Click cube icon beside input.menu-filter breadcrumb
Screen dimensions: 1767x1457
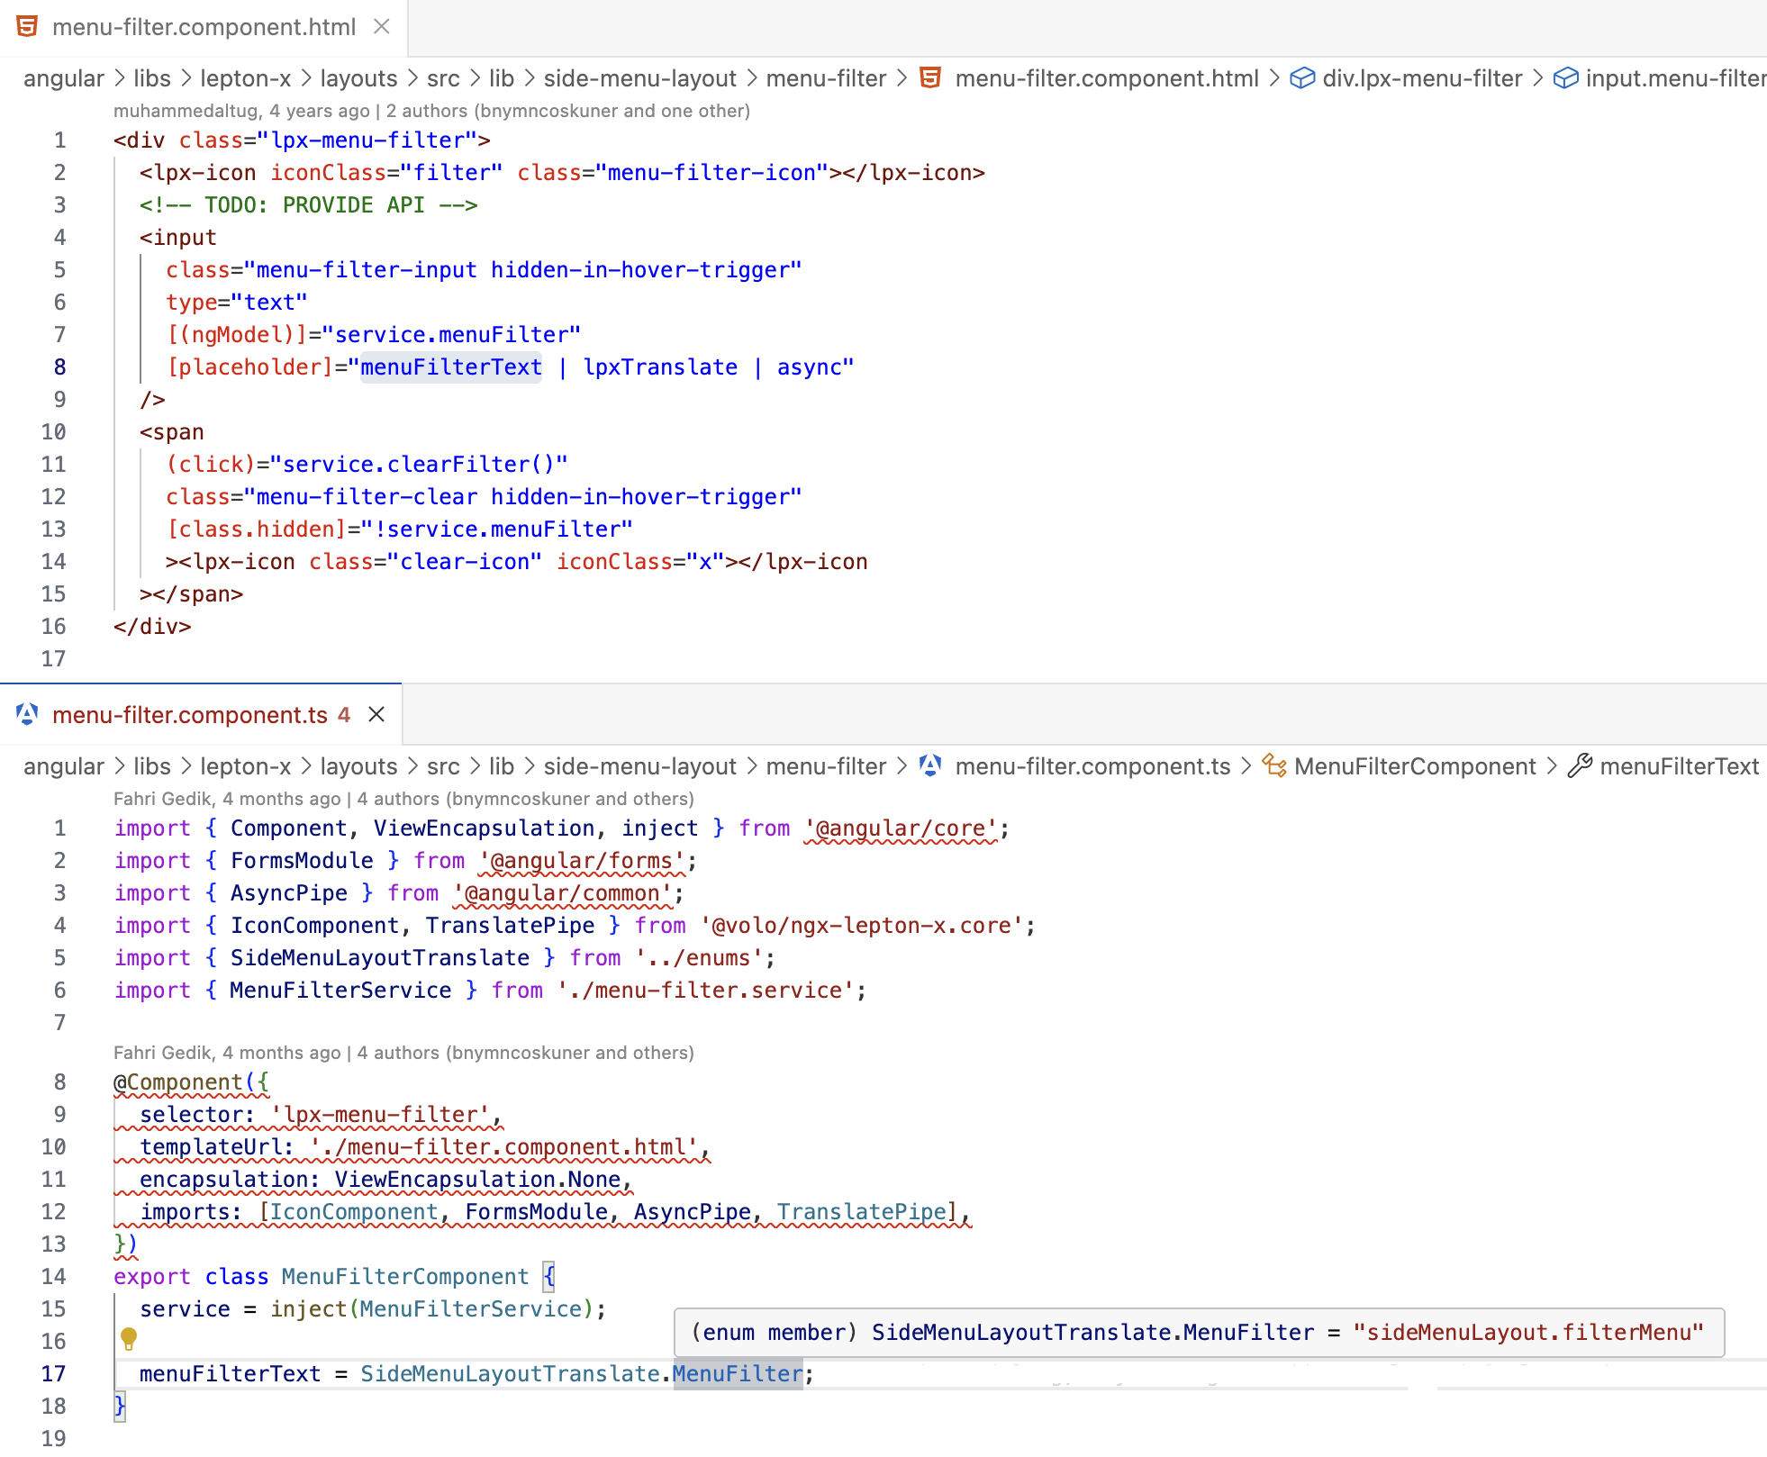tap(1566, 79)
